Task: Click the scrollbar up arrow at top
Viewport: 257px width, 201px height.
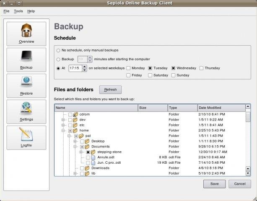Action: click(x=248, y=106)
